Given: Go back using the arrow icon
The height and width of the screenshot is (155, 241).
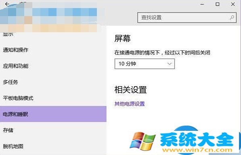Looking at the screenshot, I should [7, 4].
